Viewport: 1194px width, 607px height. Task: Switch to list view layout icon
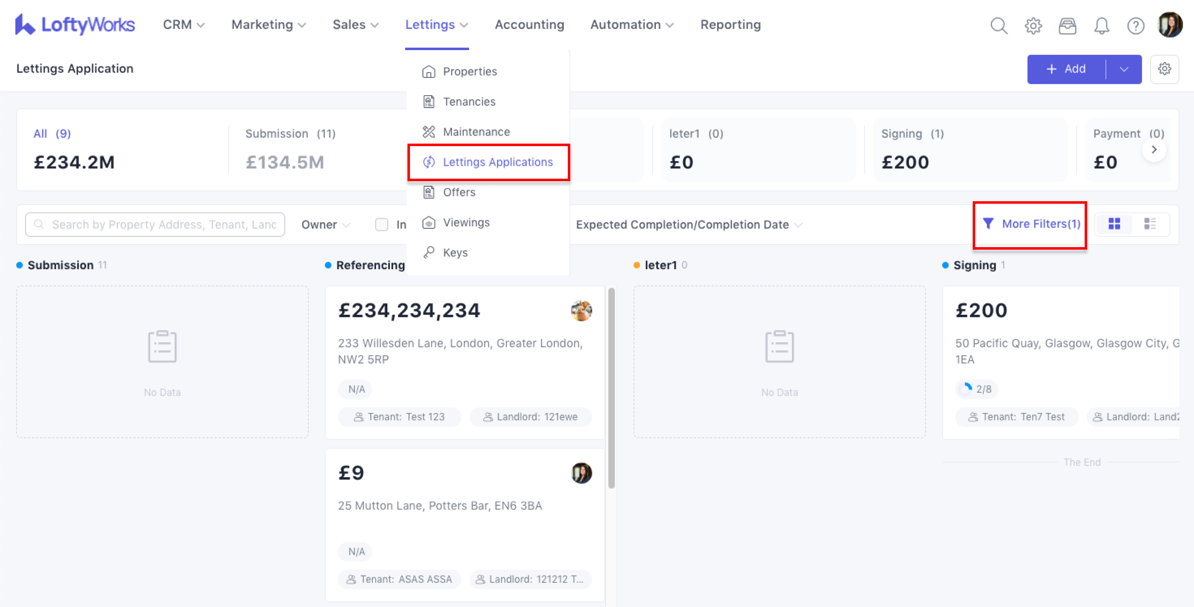[1149, 224]
